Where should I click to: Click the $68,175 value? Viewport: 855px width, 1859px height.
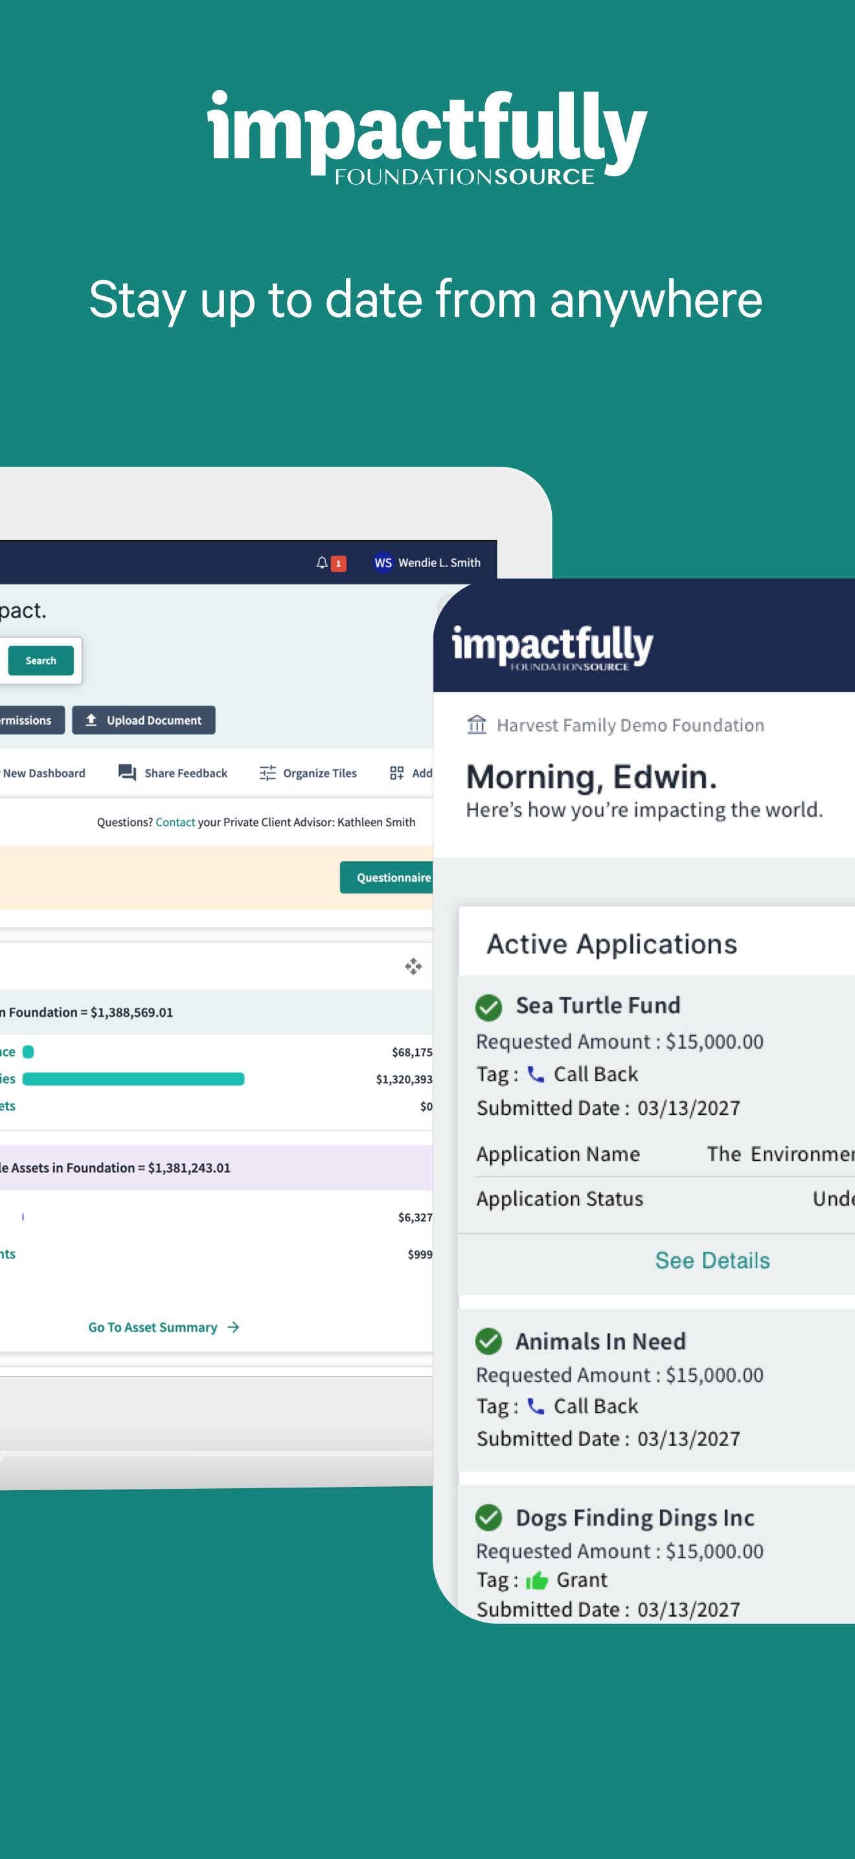pos(412,1052)
